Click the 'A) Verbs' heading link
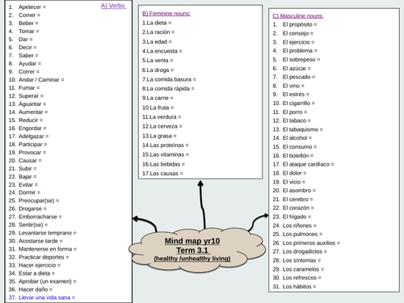Screen dimensions: 404x303 [x=113, y=6]
